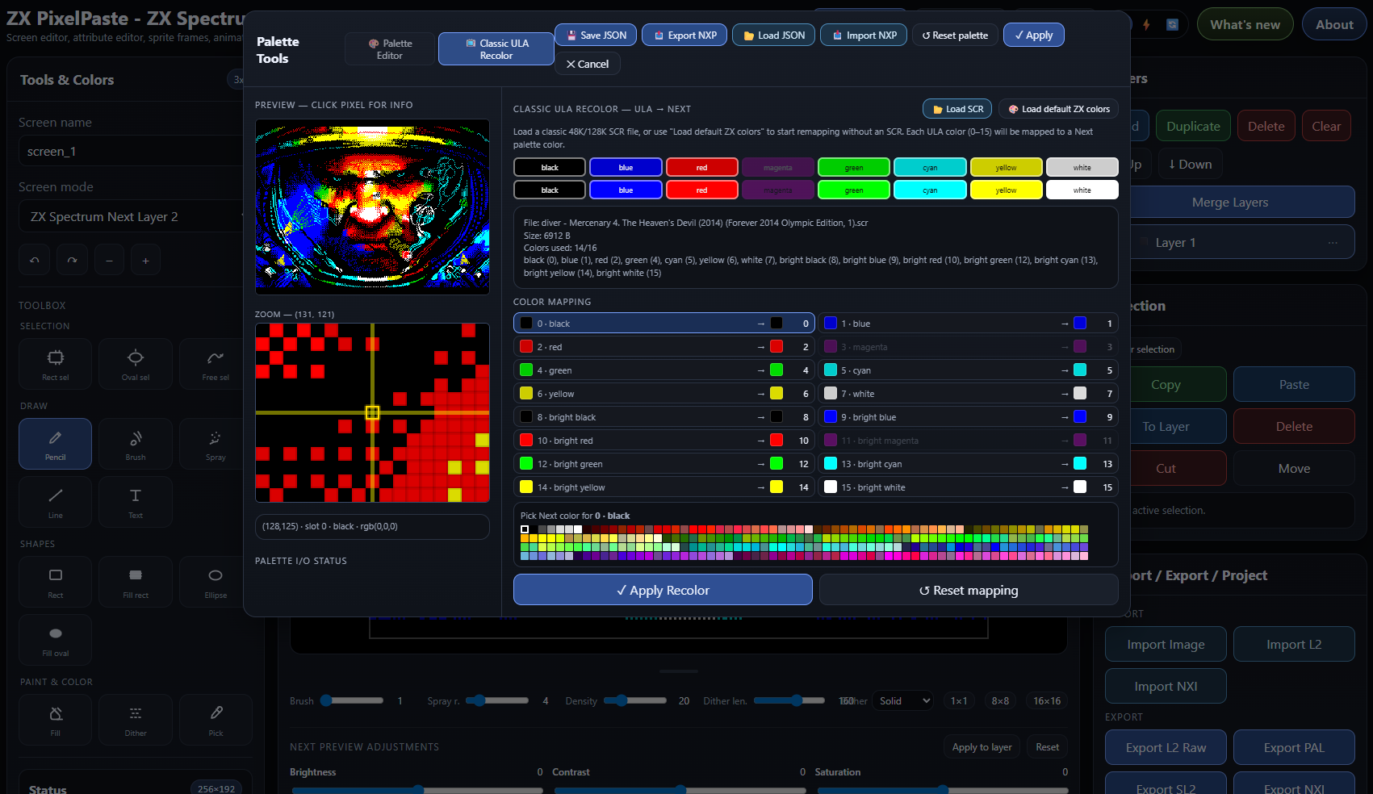Select the Line tool
1373x794 pixels.
click(55, 501)
